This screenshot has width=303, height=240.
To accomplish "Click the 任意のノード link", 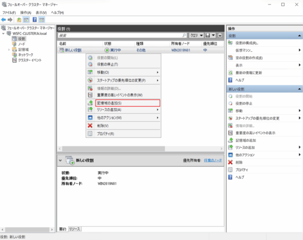I will [213, 160].
